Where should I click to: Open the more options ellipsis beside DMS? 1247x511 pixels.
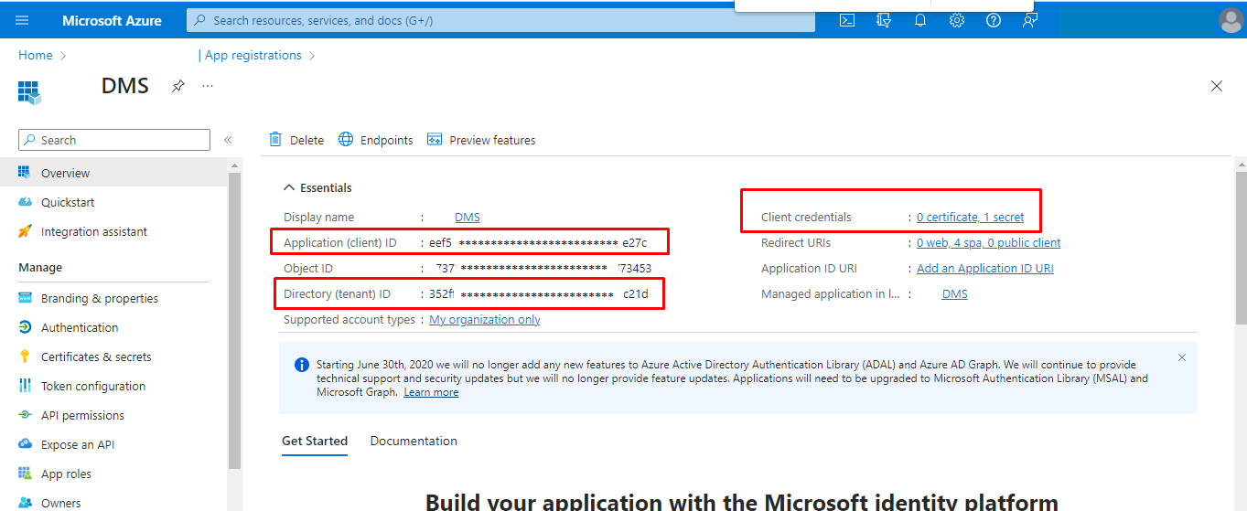click(x=208, y=85)
